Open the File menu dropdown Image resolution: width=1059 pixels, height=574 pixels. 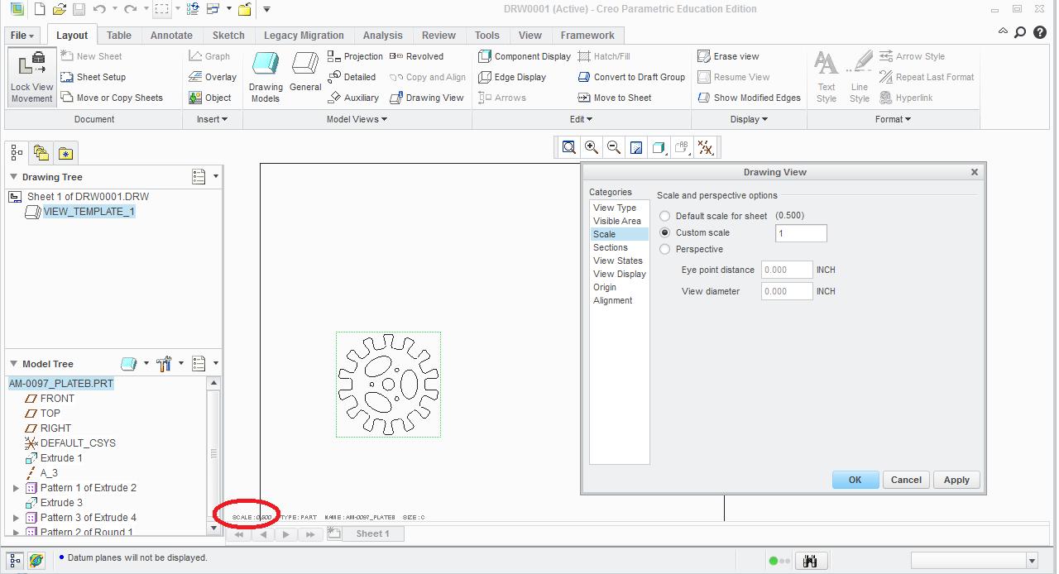tap(22, 36)
